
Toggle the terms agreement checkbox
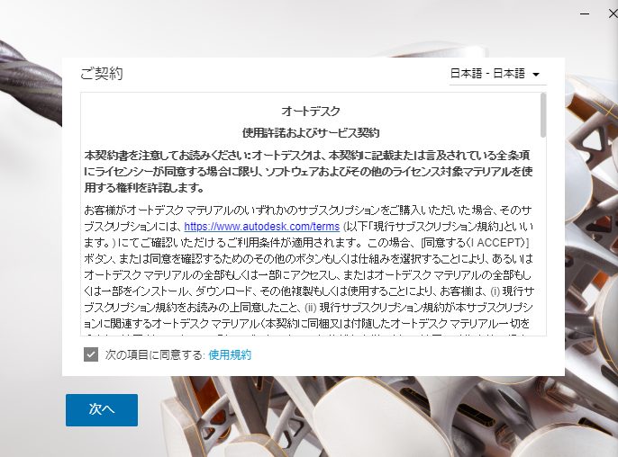[91, 354]
